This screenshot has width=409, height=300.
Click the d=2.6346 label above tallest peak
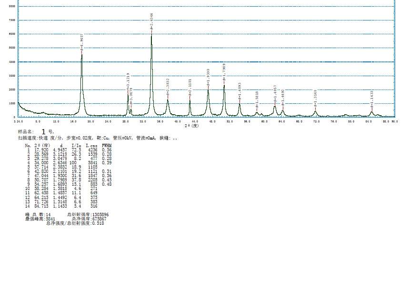pos(152,21)
